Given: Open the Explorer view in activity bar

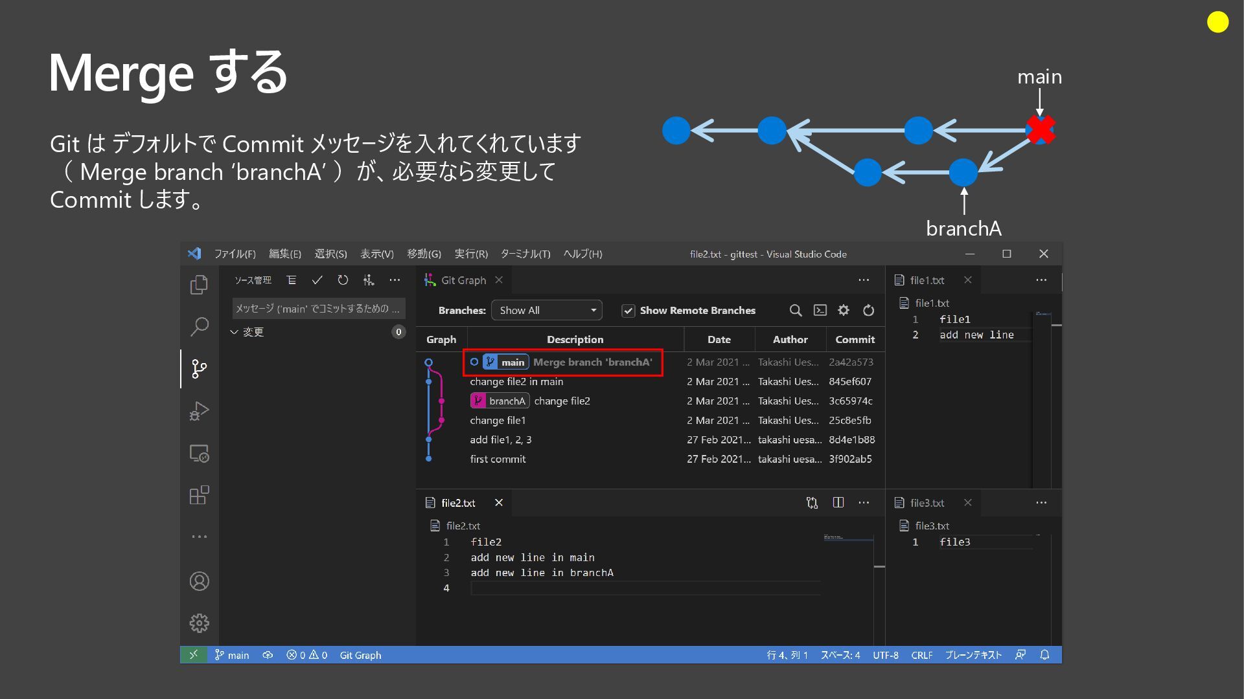Looking at the screenshot, I should [x=199, y=285].
